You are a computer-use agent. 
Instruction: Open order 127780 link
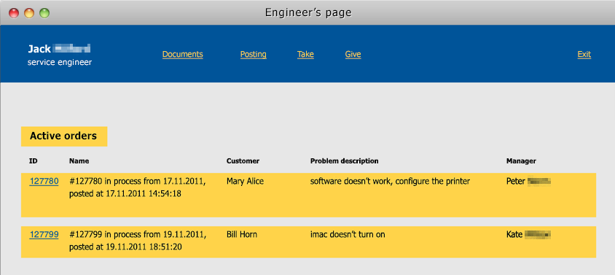pyautogui.click(x=44, y=181)
